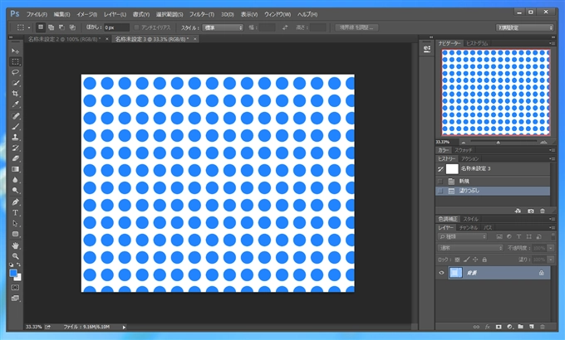Delete current history state trash icon
Screen dimensions: 565x340
543,211
